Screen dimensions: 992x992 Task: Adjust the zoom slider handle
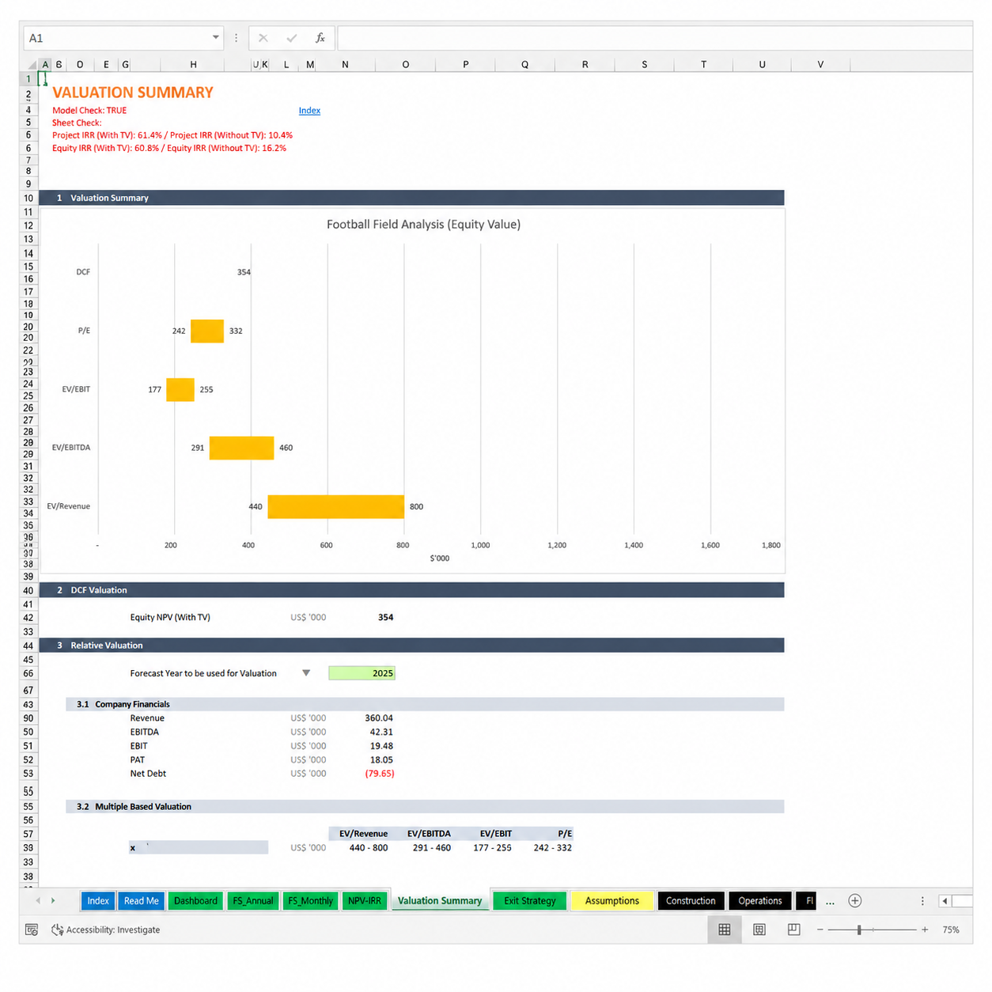coord(859,930)
